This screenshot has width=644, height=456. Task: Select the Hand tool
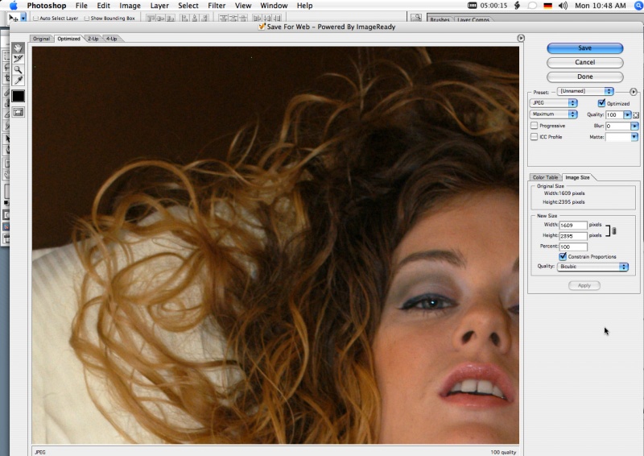[x=18, y=48]
